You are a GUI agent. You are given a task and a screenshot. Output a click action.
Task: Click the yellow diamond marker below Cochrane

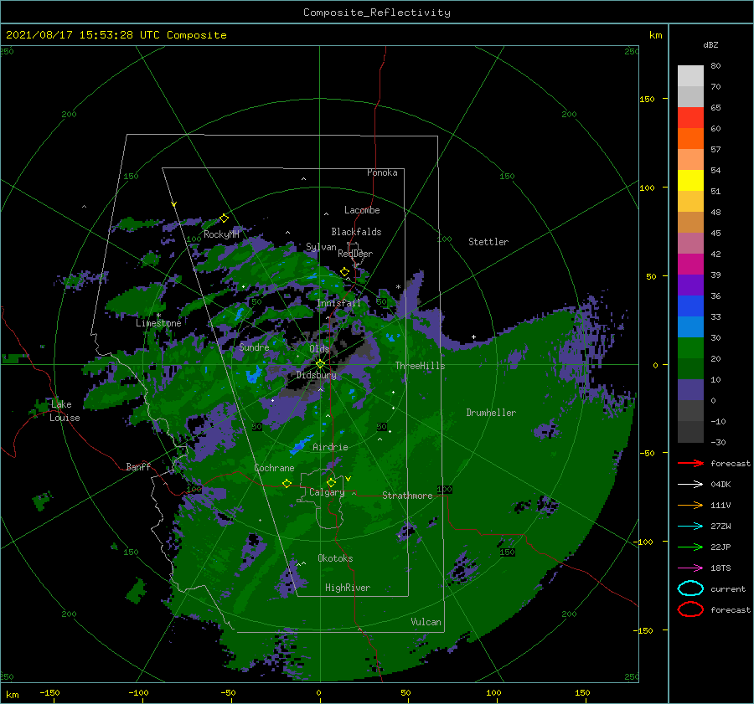(x=287, y=483)
